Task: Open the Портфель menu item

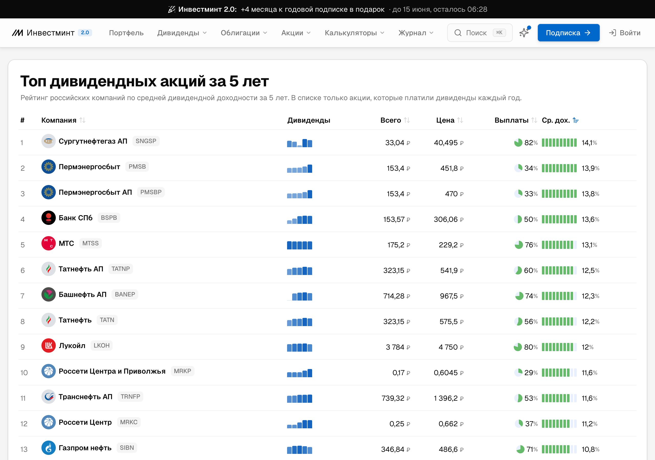Action: click(x=126, y=33)
